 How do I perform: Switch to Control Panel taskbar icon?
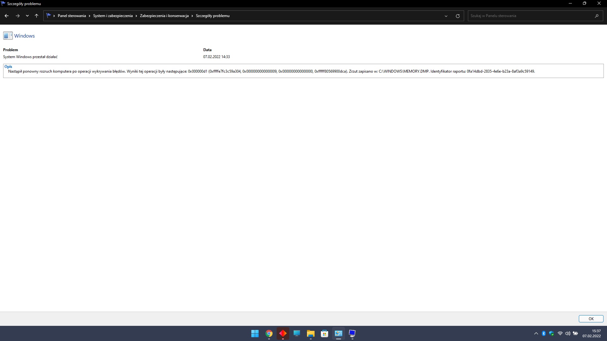coord(338,333)
